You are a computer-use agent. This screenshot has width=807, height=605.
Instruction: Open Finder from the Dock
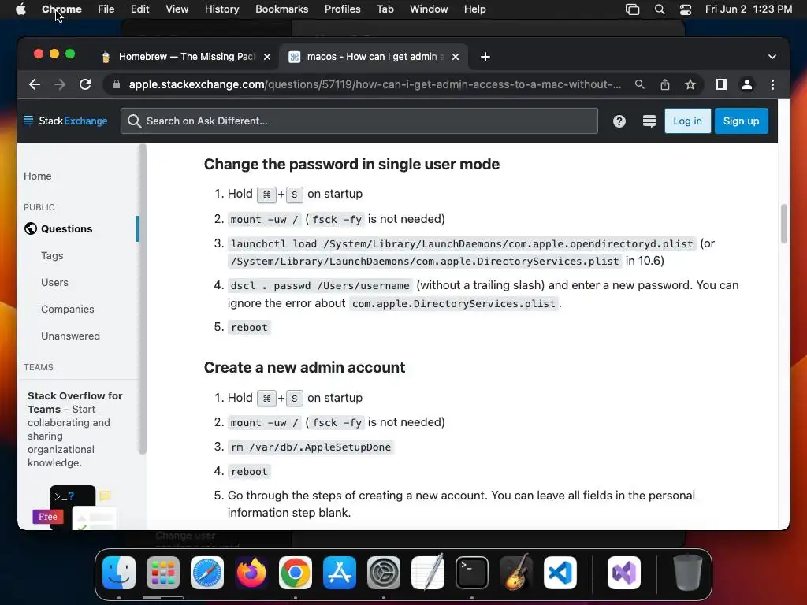click(119, 573)
